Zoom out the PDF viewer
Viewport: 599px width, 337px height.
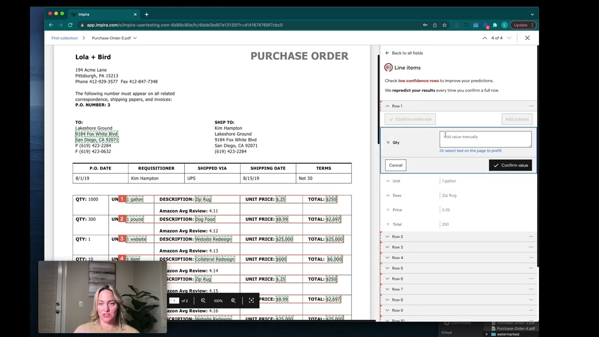tap(203, 300)
